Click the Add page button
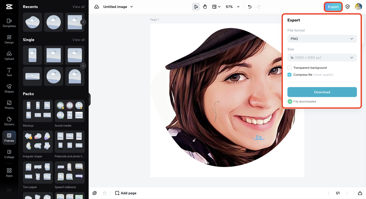 coord(126,193)
